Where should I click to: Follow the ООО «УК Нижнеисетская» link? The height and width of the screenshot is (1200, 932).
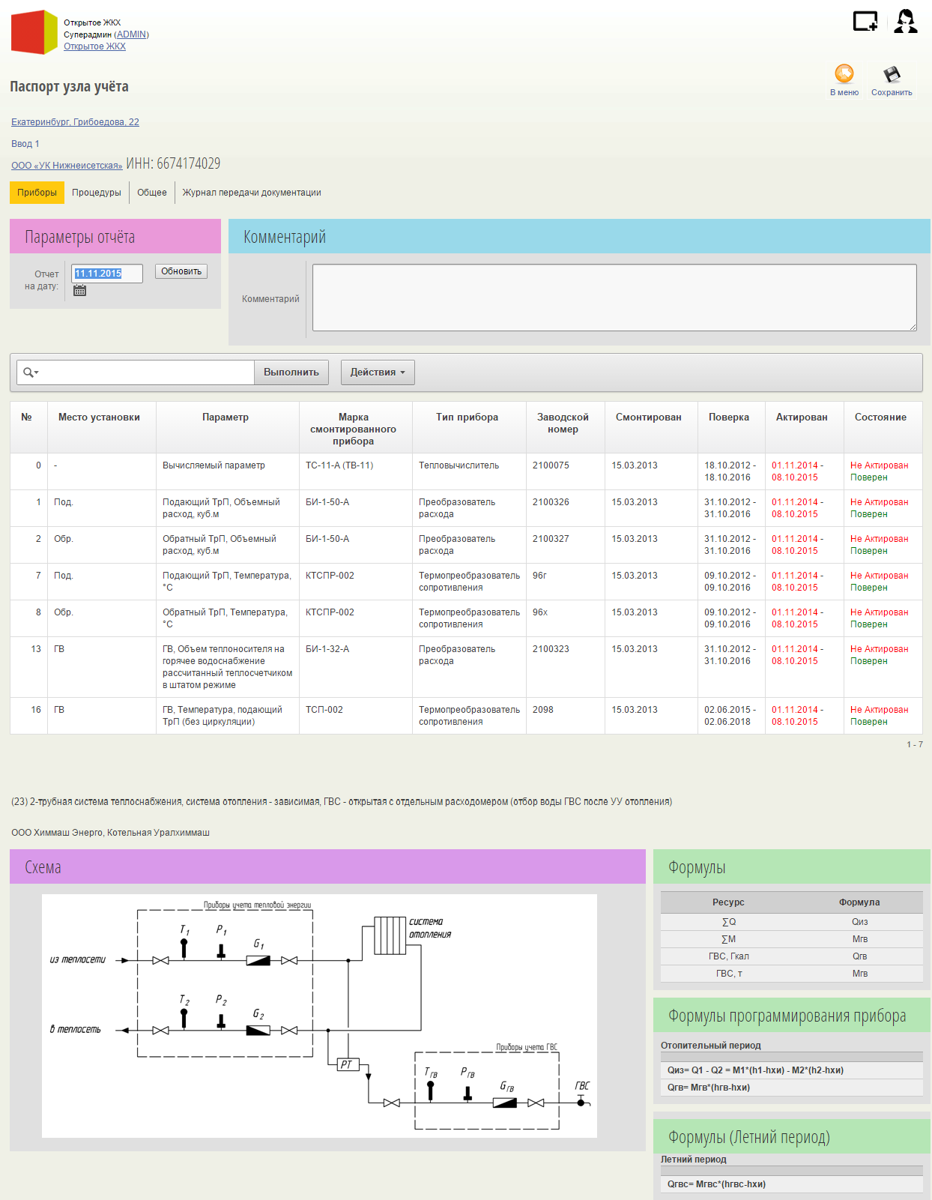click(67, 166)
